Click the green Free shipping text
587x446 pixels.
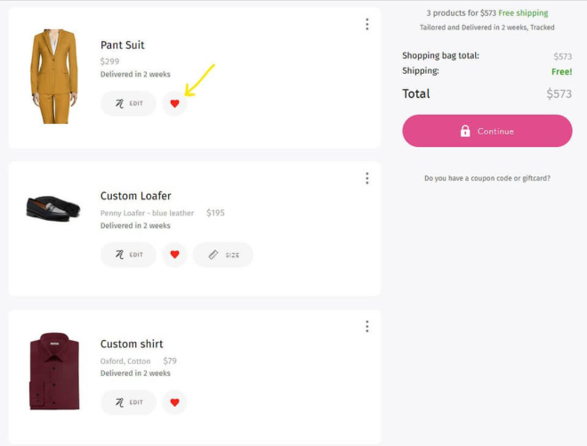pos(523,13)
